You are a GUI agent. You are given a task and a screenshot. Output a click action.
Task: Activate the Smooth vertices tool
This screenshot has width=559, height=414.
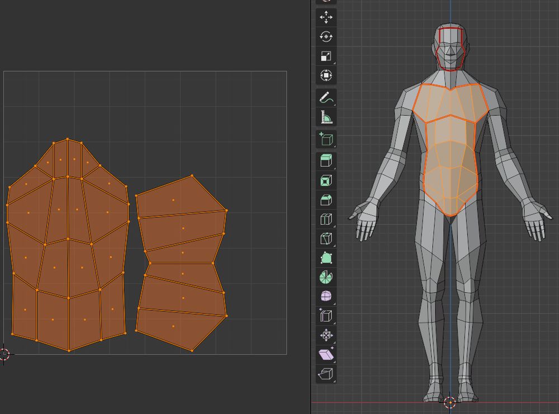pyautogui.click(x=326, y=297)
